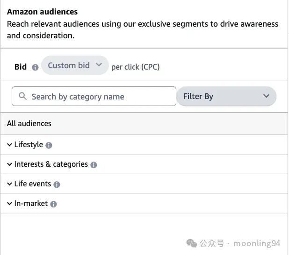This screenshot has width=289, height=255.
Task: View the In-market info icon
Action: tap(53, 204)
